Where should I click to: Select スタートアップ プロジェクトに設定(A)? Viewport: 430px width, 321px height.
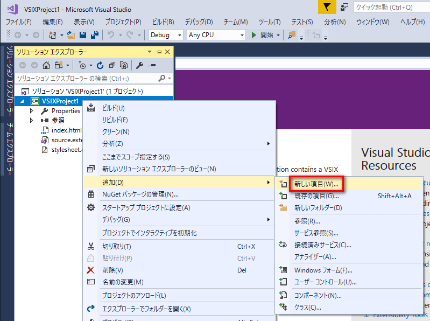click(179, 208)
